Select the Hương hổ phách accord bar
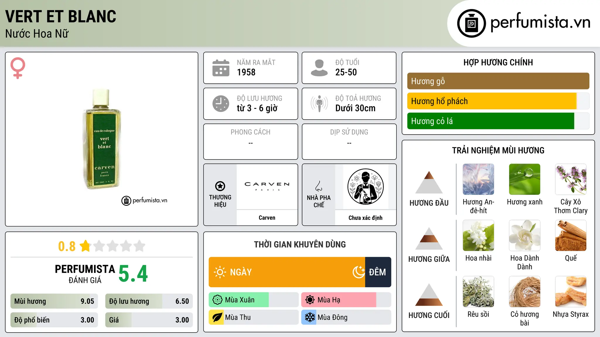Viewport: 600px width, 337px height. (498, 101)
